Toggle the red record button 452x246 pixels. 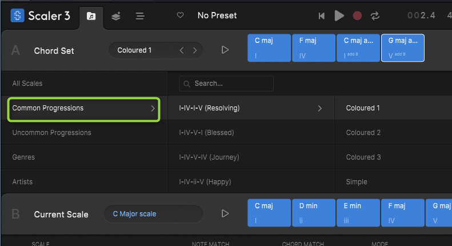click(357, 16)
